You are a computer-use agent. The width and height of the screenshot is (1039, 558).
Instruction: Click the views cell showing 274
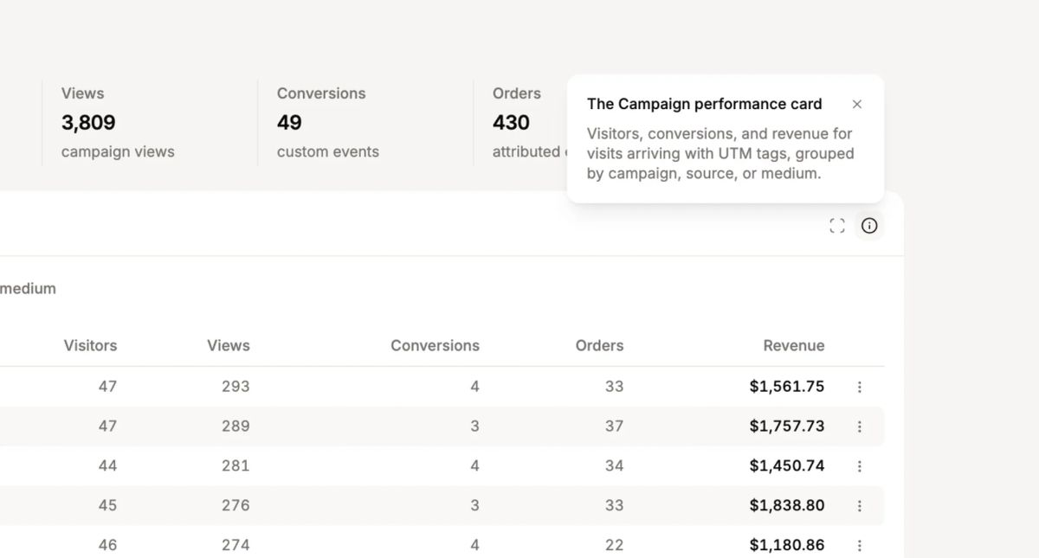[x=236, y=545]
